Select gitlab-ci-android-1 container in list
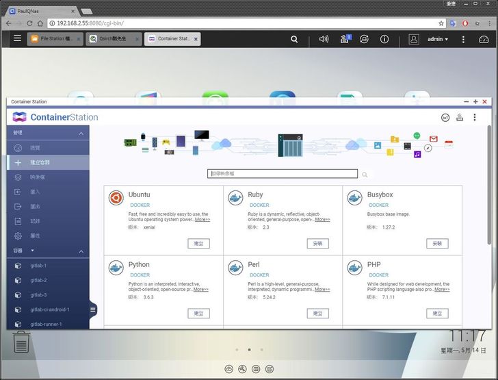 tap(49, 309)
